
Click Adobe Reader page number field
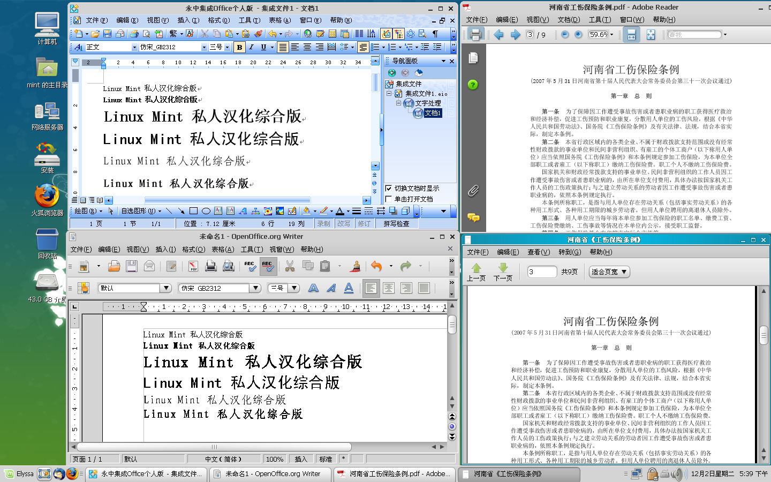coord(530,35)
